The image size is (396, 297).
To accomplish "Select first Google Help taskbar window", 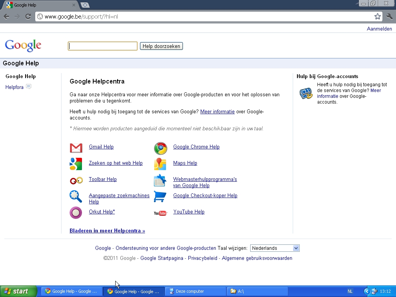I will (x=72, y=291).
